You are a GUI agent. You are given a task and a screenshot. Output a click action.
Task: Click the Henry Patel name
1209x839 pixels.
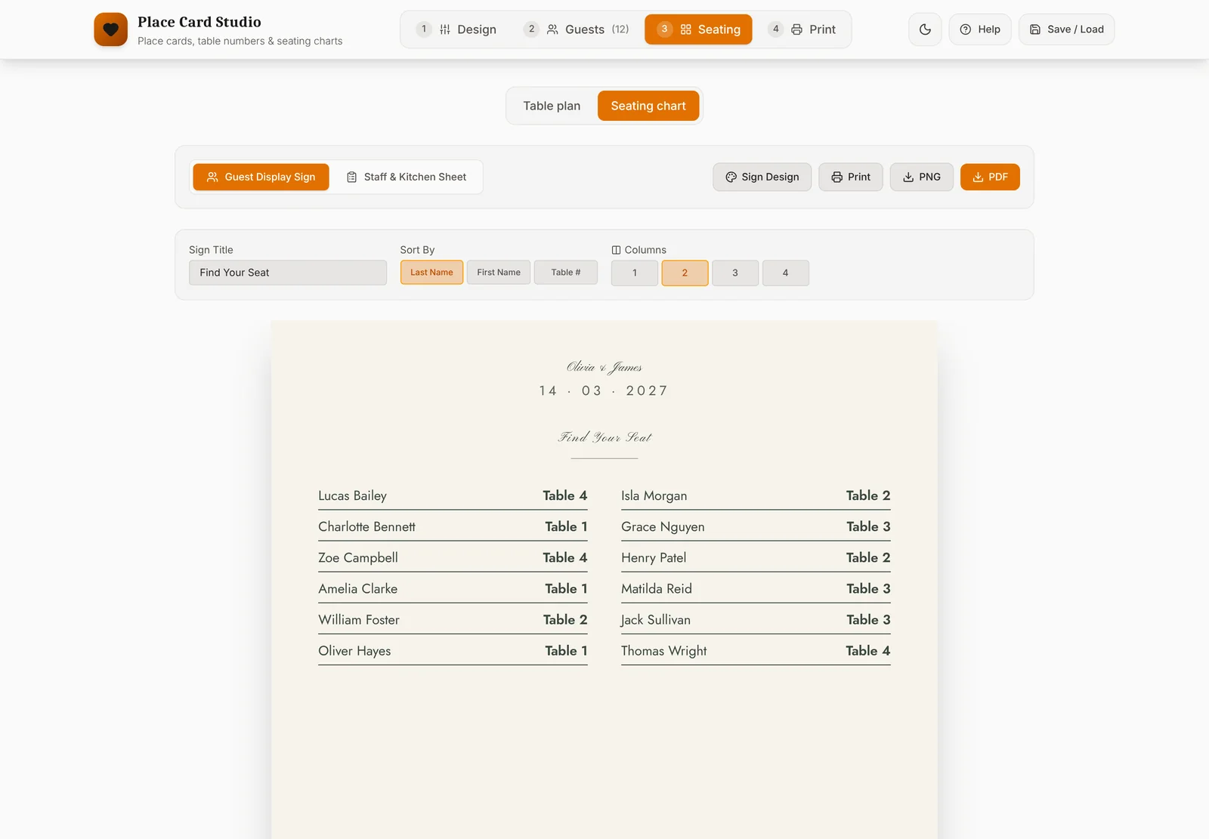tap(654, 558)
